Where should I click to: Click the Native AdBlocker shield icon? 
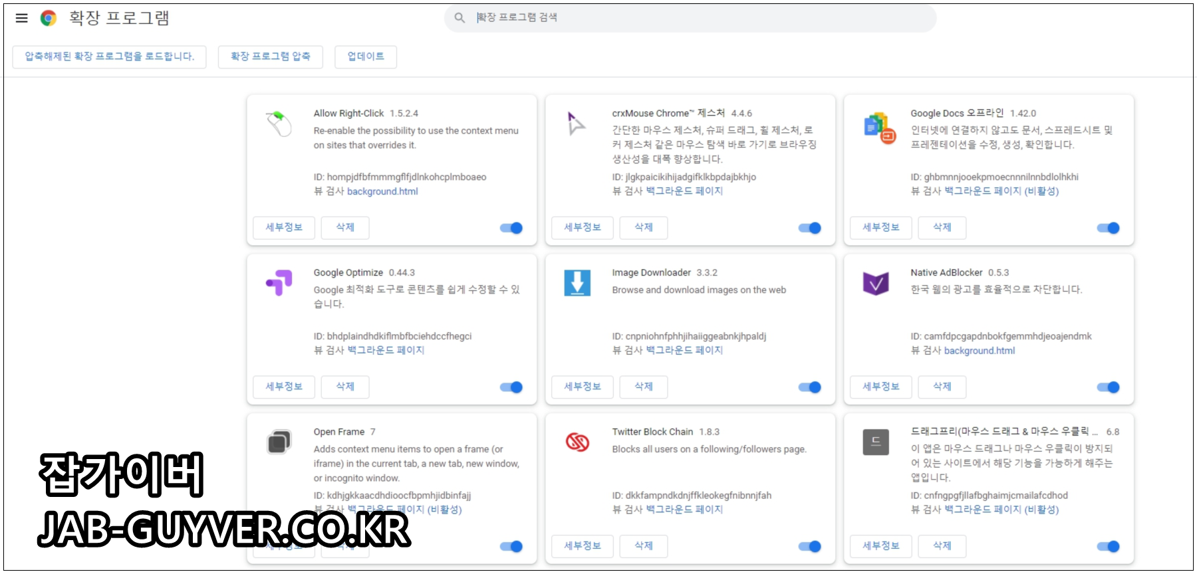[876, 284]
